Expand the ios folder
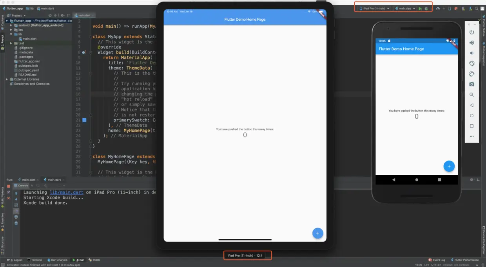This screenshot has height=267, width=486. (11, 30)
